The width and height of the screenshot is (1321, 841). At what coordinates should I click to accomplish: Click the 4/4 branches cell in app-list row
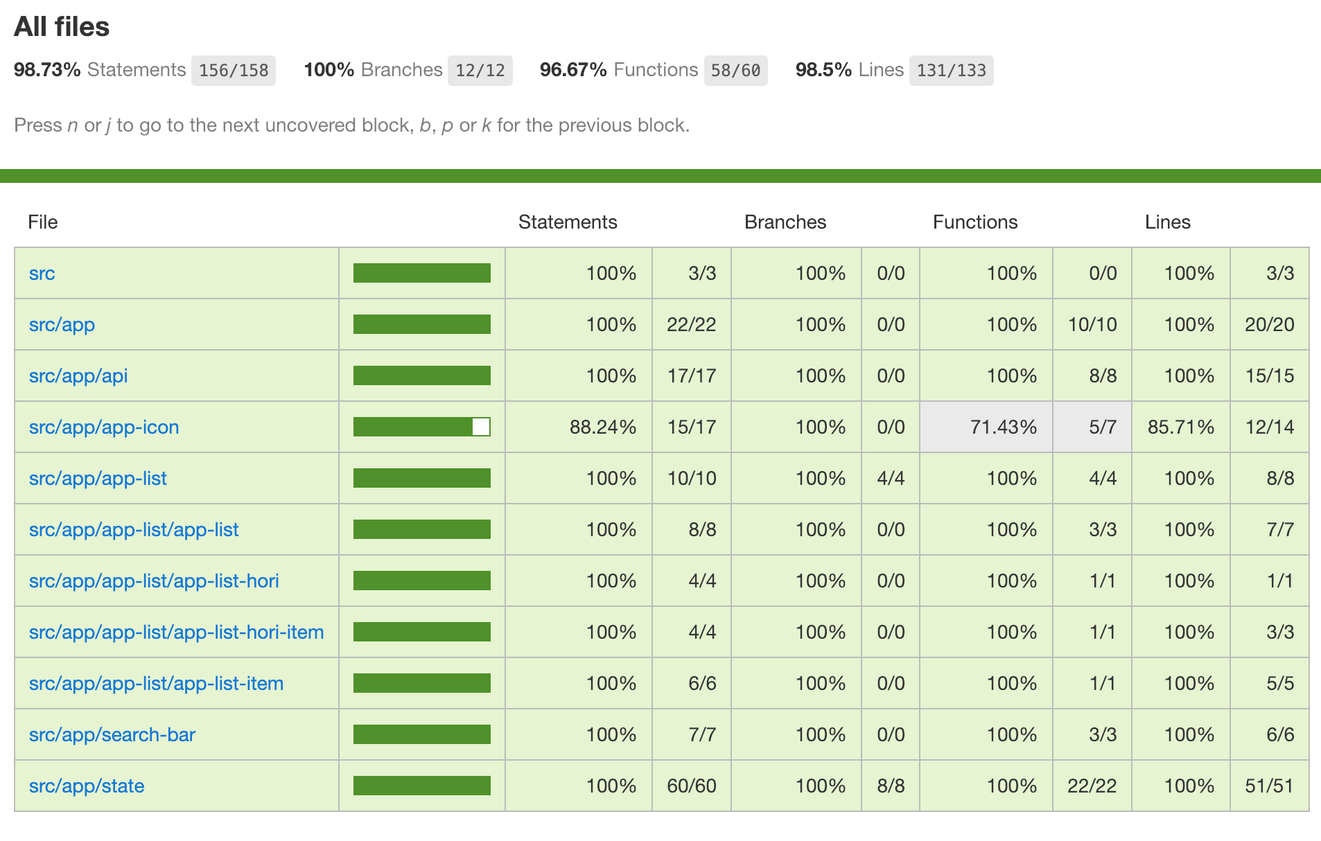(x=891, y=479)
